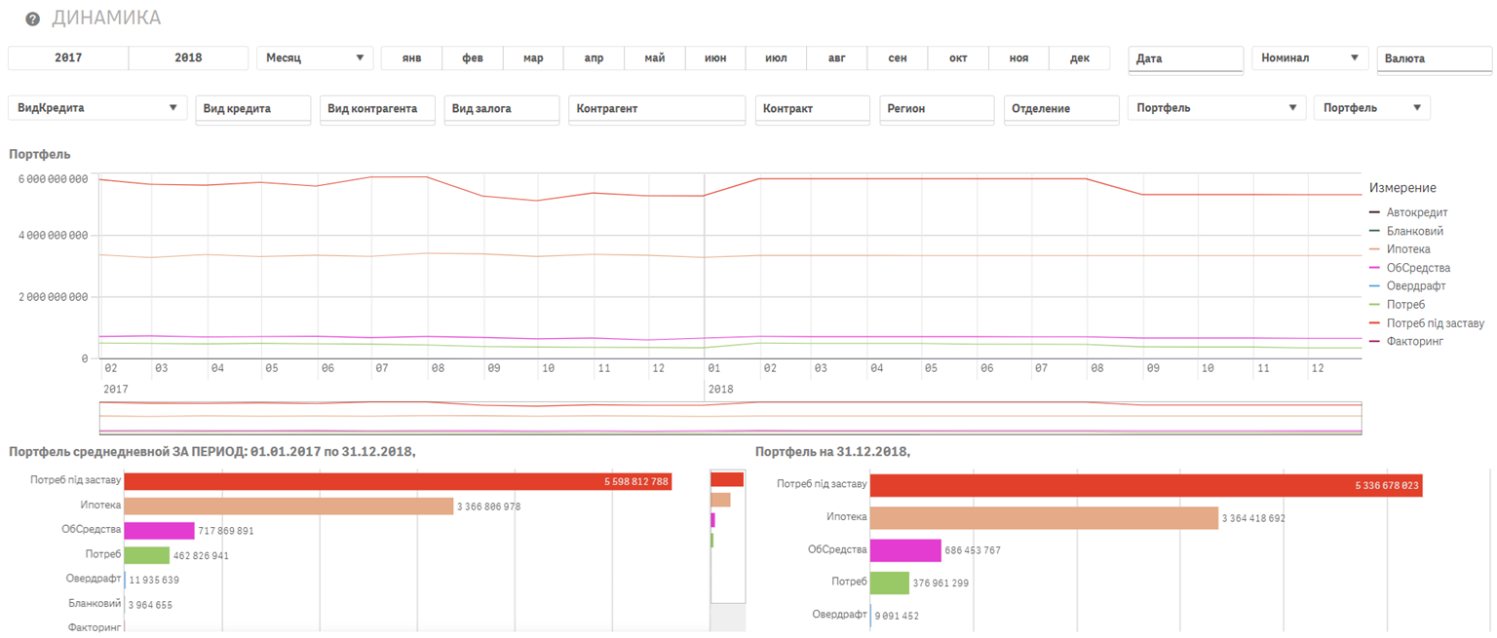1497x638 pixels.
Task: Open the Валюта filter field
Action: point(1433,59)
